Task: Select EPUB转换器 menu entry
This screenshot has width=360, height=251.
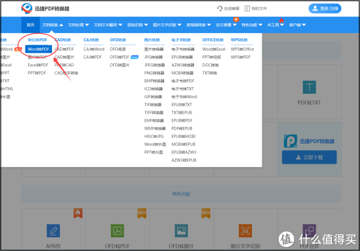Action: pyautogui.click(x=182, y=57)
